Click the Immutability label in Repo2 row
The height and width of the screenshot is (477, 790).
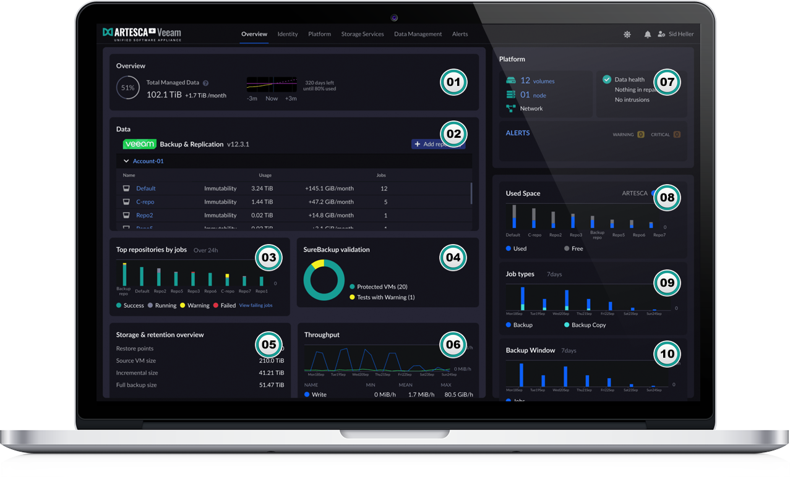point(221,216)
